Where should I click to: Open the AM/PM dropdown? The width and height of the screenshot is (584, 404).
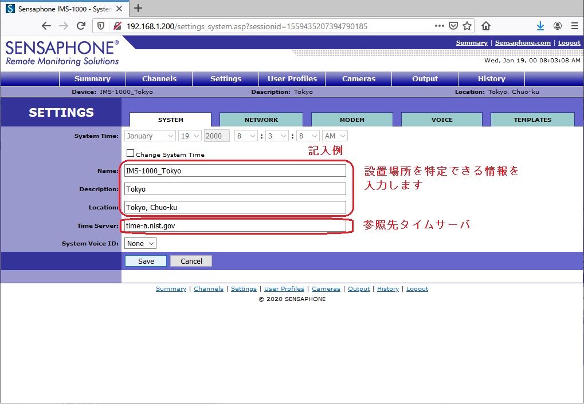click(335, 136)
